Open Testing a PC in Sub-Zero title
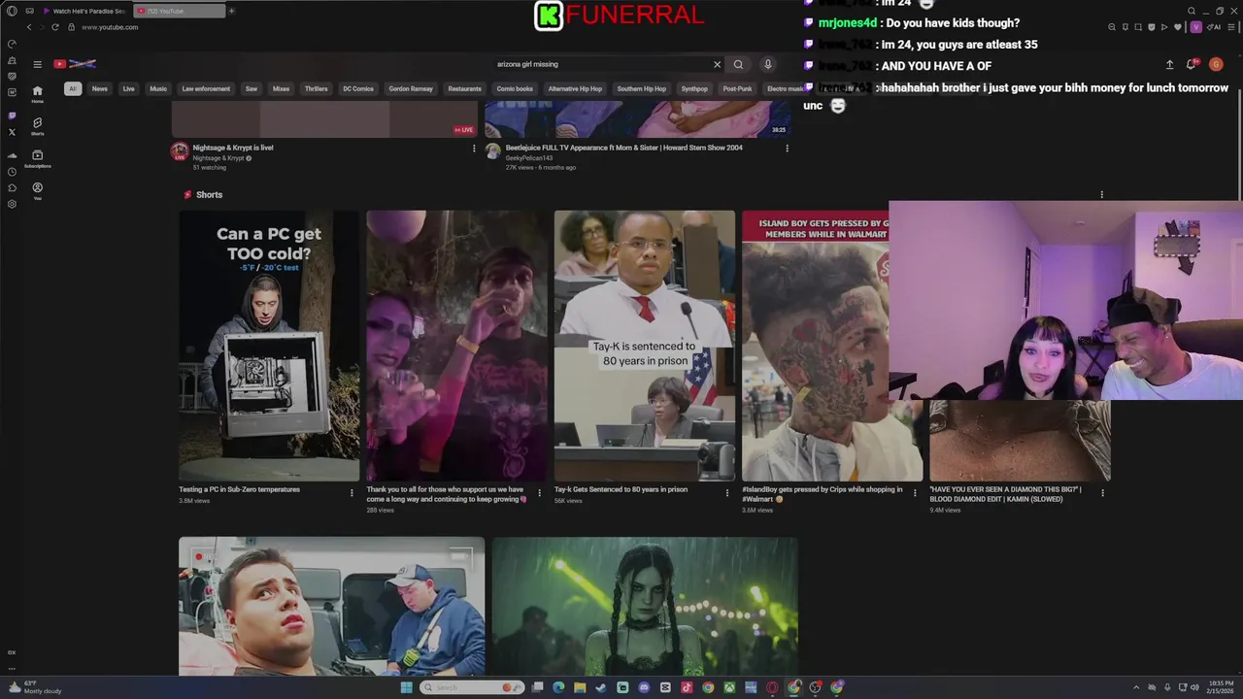This screenshot has width=1243, height=699. tap(239, 489)
